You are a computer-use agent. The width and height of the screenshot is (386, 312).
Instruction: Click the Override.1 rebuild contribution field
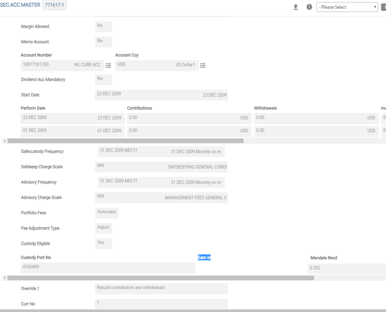[x=161, y=289]
